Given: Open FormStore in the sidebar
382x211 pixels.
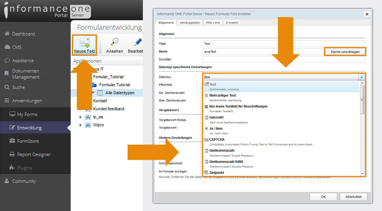Looking at the screenshot, I should coord(35,141).
